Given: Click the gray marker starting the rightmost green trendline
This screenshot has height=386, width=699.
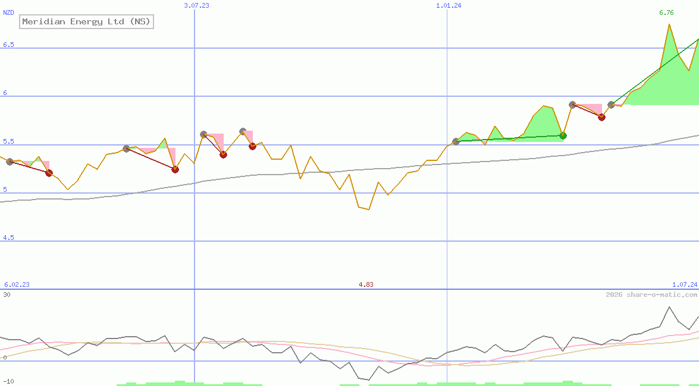Looking at the screenshot, I should click(x=611, y=105).
